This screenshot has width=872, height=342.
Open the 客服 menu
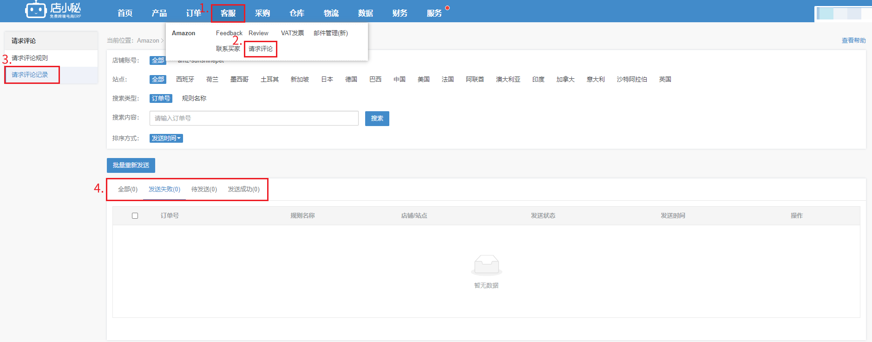tap(228, 13)
